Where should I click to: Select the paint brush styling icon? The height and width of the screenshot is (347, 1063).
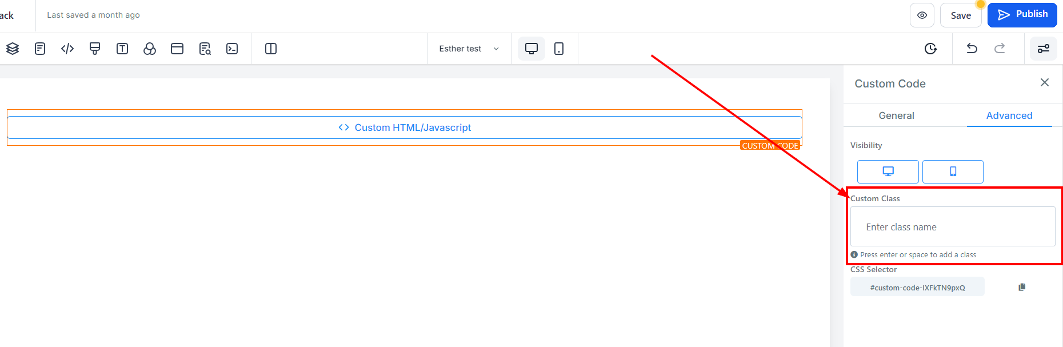(95, 49)
